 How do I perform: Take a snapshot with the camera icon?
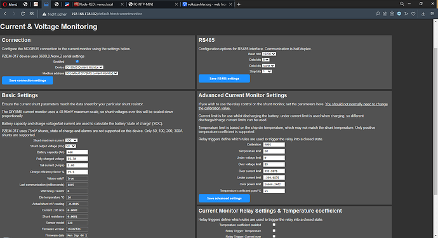[x=392, y=14]
